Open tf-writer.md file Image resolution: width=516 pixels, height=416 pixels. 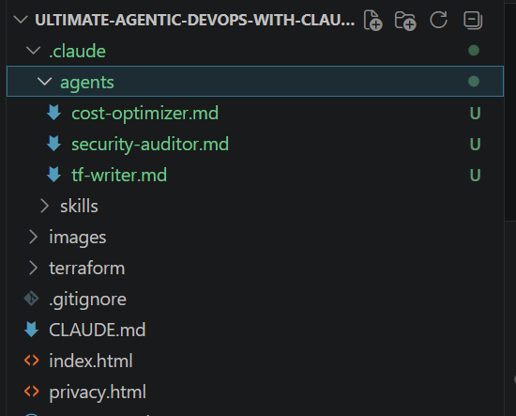pos(119,175)
